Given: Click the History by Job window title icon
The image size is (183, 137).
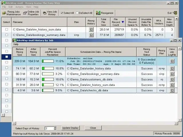Looking at the screenshot, I should 15,41.
